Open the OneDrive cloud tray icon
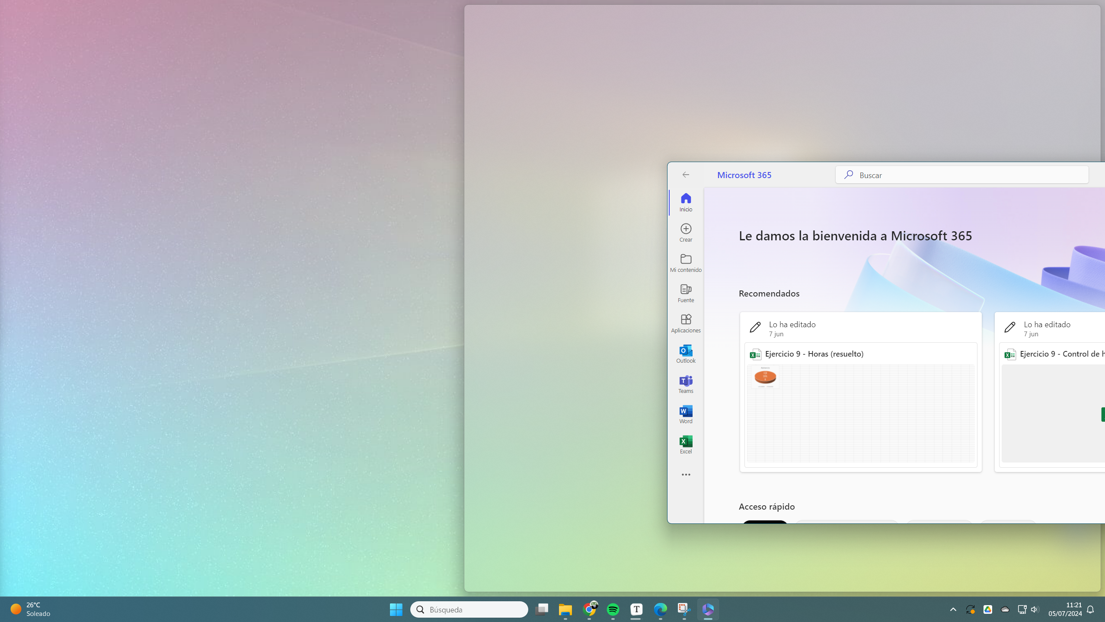 coord(1005,609)
